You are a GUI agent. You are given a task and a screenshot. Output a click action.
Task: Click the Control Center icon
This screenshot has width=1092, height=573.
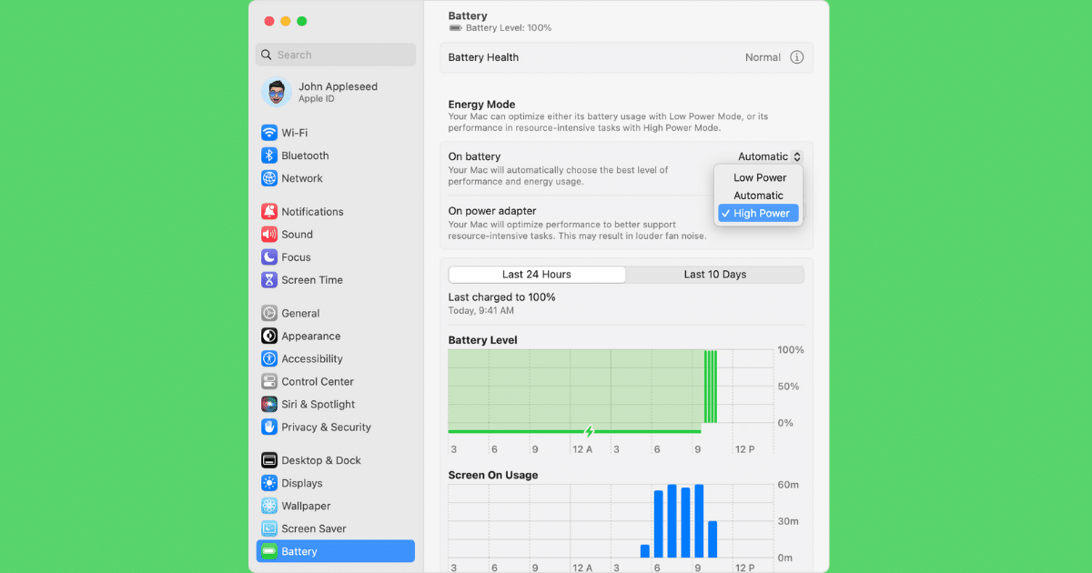tap(269, 382)
